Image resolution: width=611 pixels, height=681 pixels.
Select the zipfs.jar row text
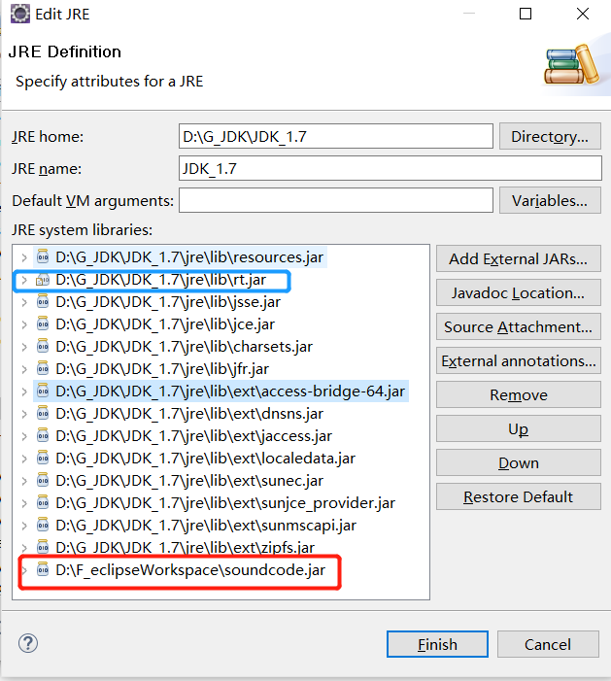pyautogui.click(x=185, y=548)
